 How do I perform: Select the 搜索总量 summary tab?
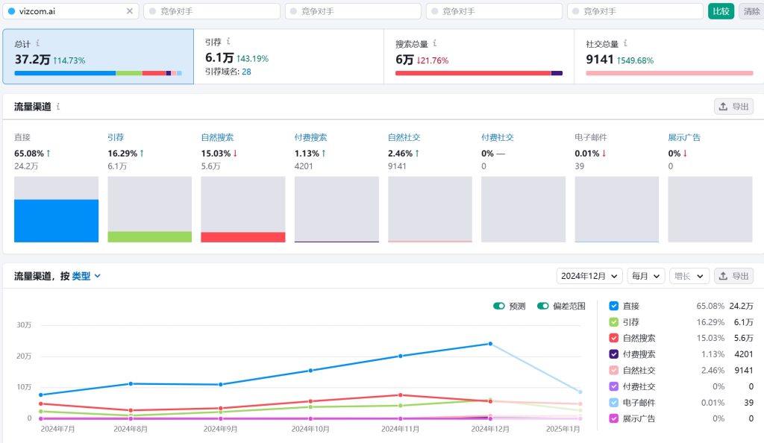pyautogui.click(x=478, y=57)
